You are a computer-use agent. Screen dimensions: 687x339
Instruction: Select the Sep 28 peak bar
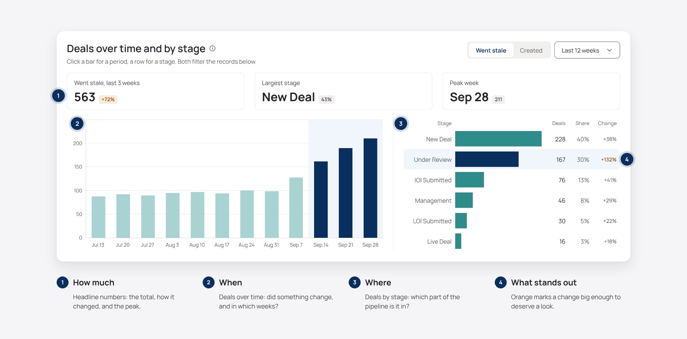tap(370, 188)
